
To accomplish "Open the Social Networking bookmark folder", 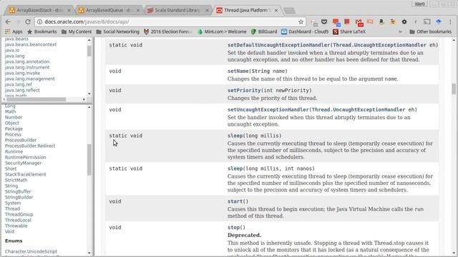I will (x=117, y=31).
